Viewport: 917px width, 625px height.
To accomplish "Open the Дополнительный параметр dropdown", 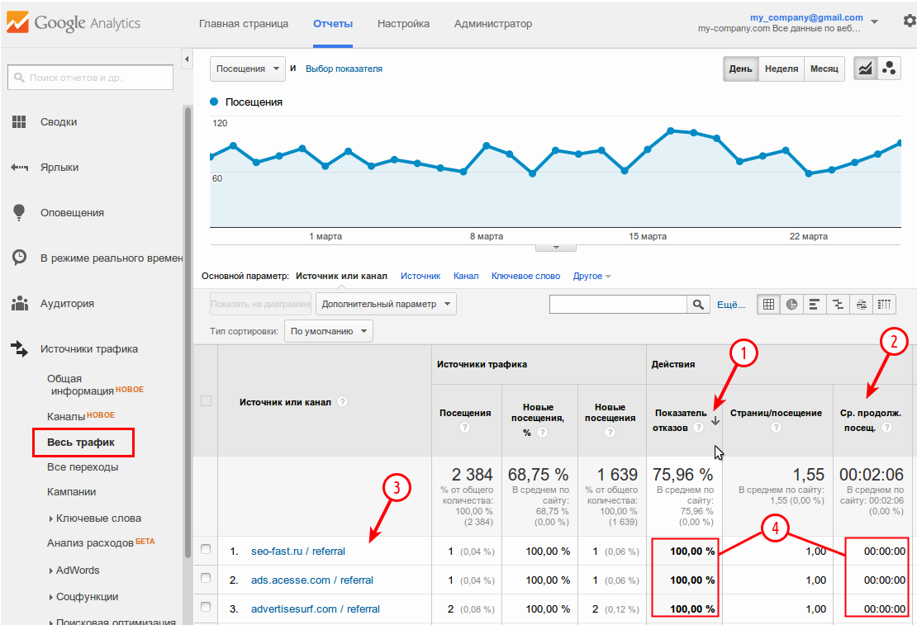I will (x=386, y=304).
